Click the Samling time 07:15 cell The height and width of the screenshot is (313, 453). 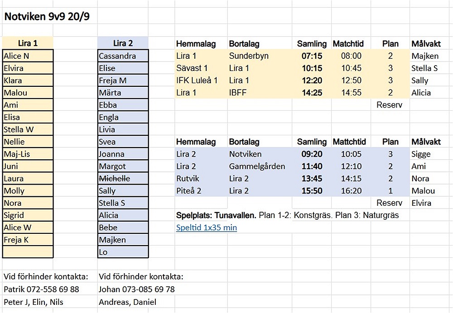[312, 56]
